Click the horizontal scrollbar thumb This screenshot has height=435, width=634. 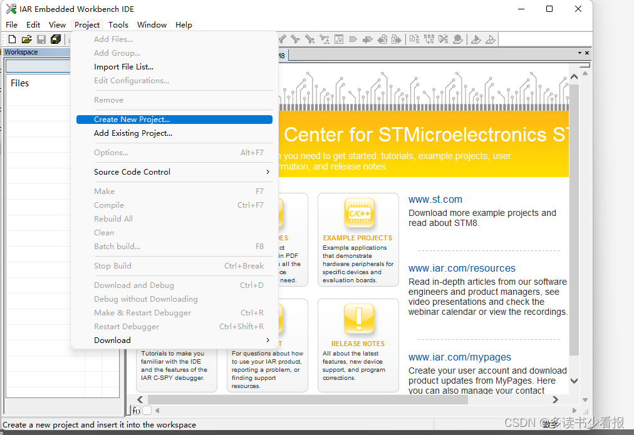point(308,399)
